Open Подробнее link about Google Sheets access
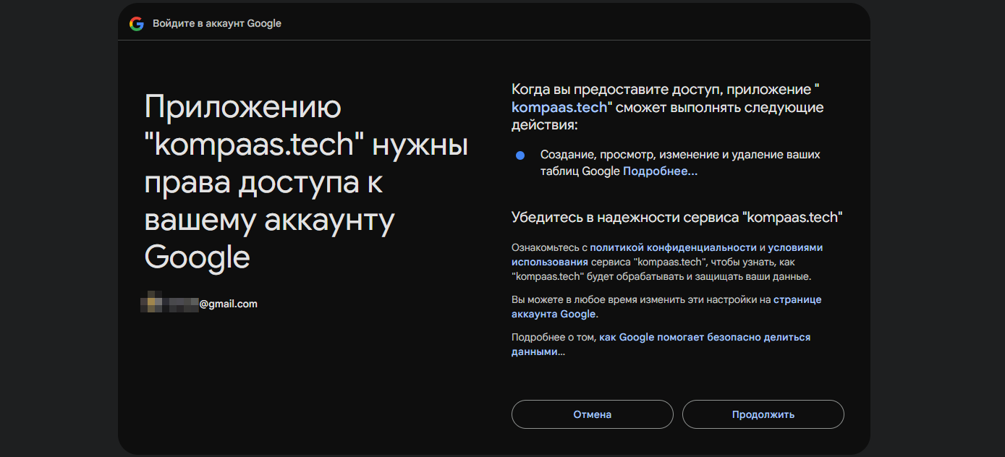The width and height of the screenshot is (1005, 457). (x=660, y=172)
